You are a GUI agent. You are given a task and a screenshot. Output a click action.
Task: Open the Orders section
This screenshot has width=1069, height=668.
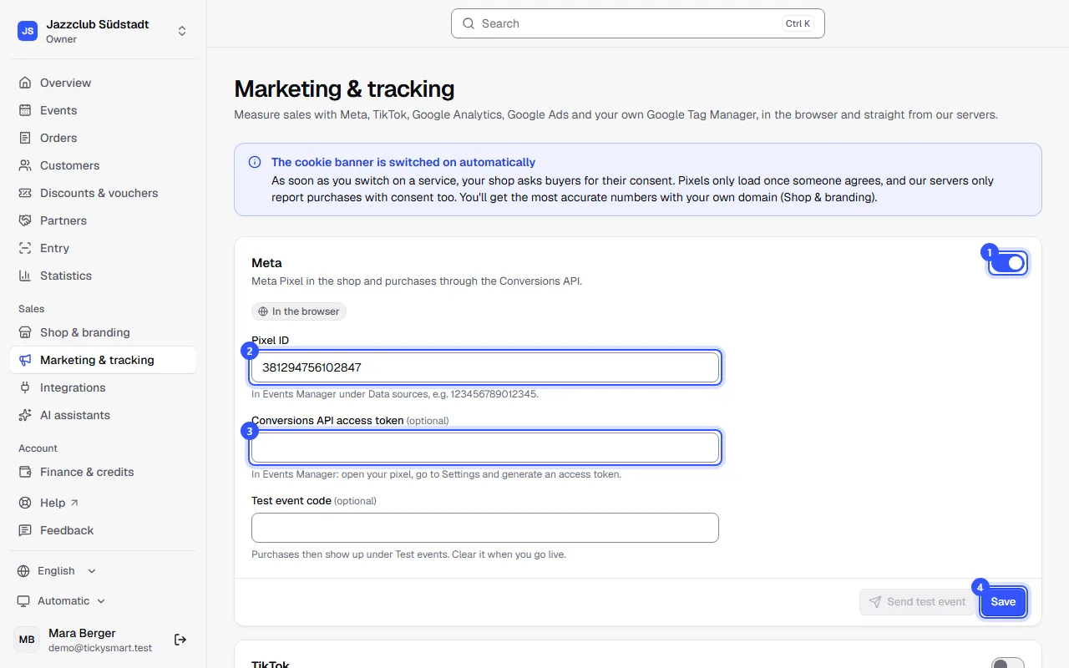104,138
